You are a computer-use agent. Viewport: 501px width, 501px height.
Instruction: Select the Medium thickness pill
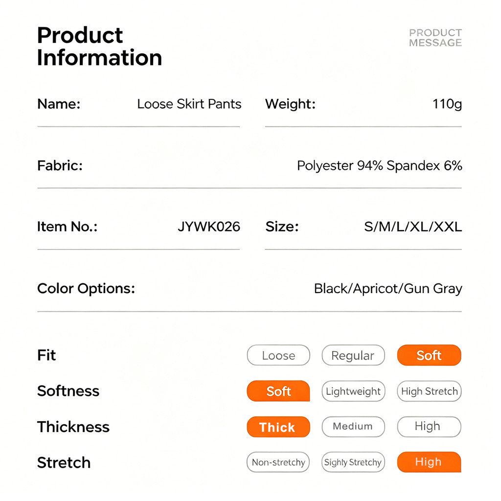pos(353,427)
